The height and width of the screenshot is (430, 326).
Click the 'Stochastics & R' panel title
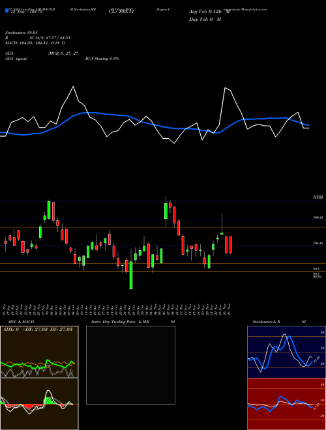pos(266,322)
